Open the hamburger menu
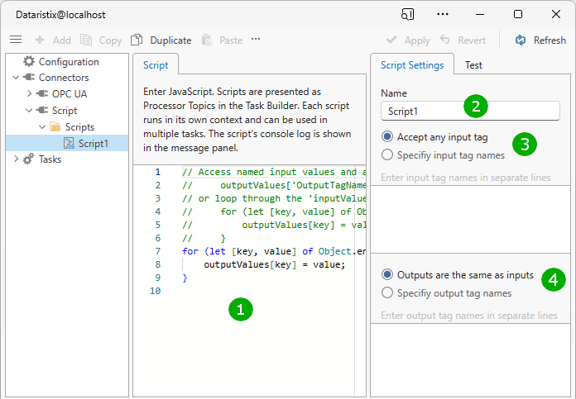The width and height of the screenshot is (576, 399). pyautogui.click(x=16, y=40)
